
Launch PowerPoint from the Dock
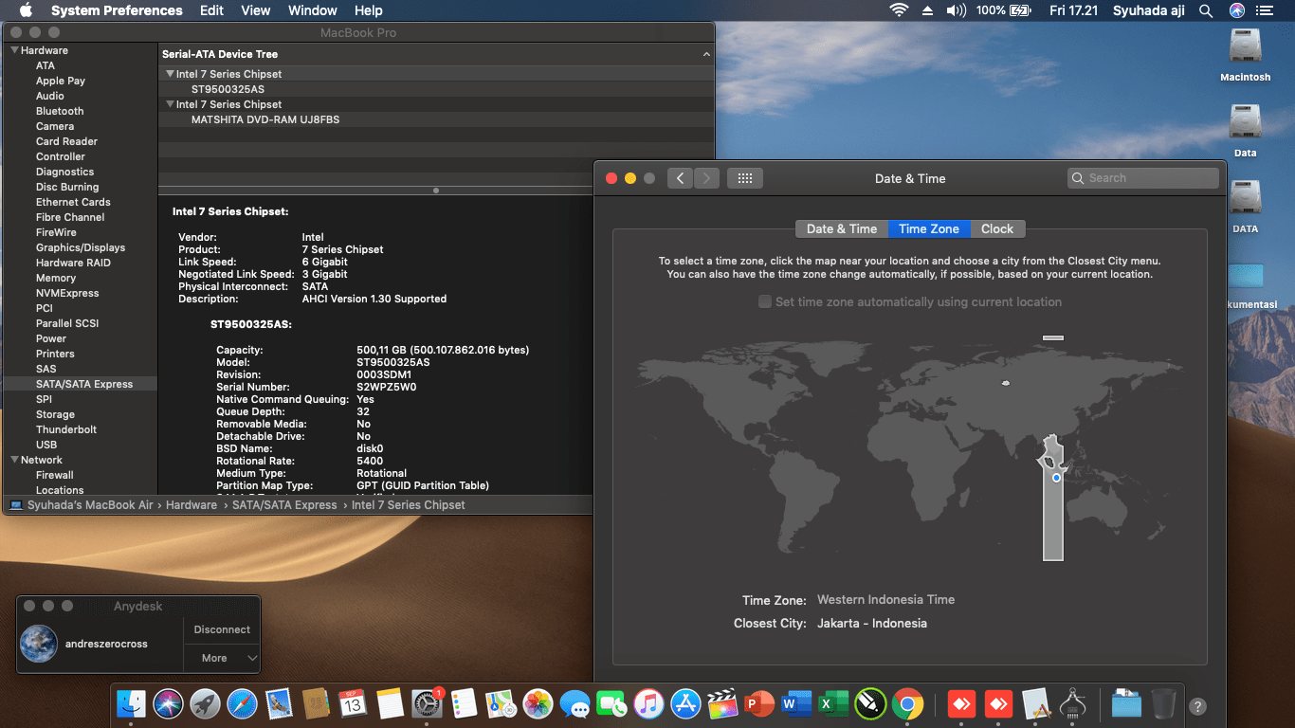click(x=759, y=703)
